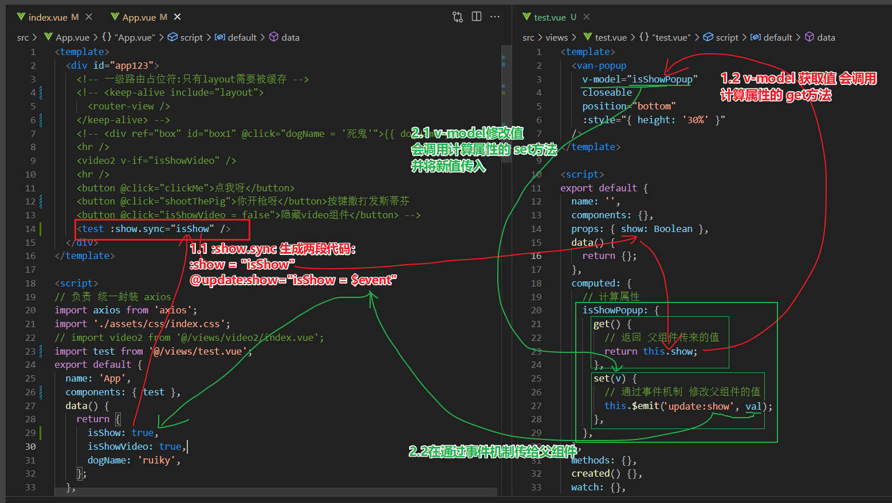Click the <div id="app123"> line
This screenshot has width=892, height=503.
tap(112, 65)
